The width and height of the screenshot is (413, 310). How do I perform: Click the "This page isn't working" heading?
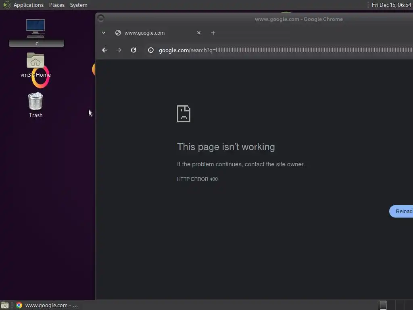(226, 147)
